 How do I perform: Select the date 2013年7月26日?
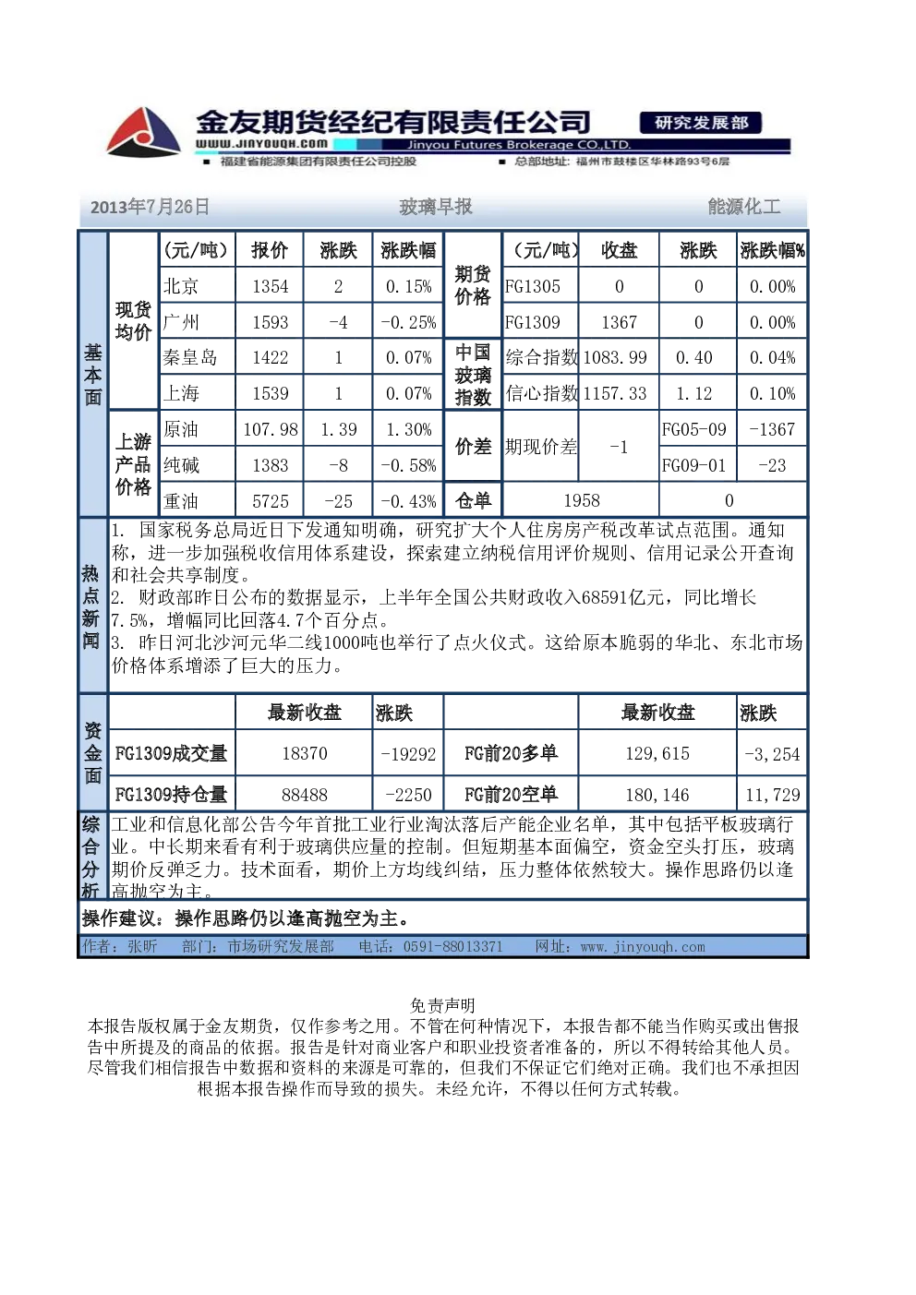click(150, 207)
